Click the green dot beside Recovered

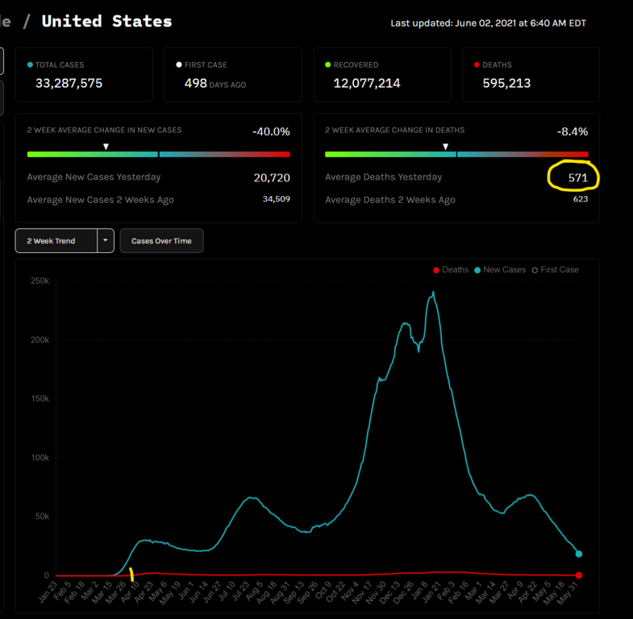[328, 64]
